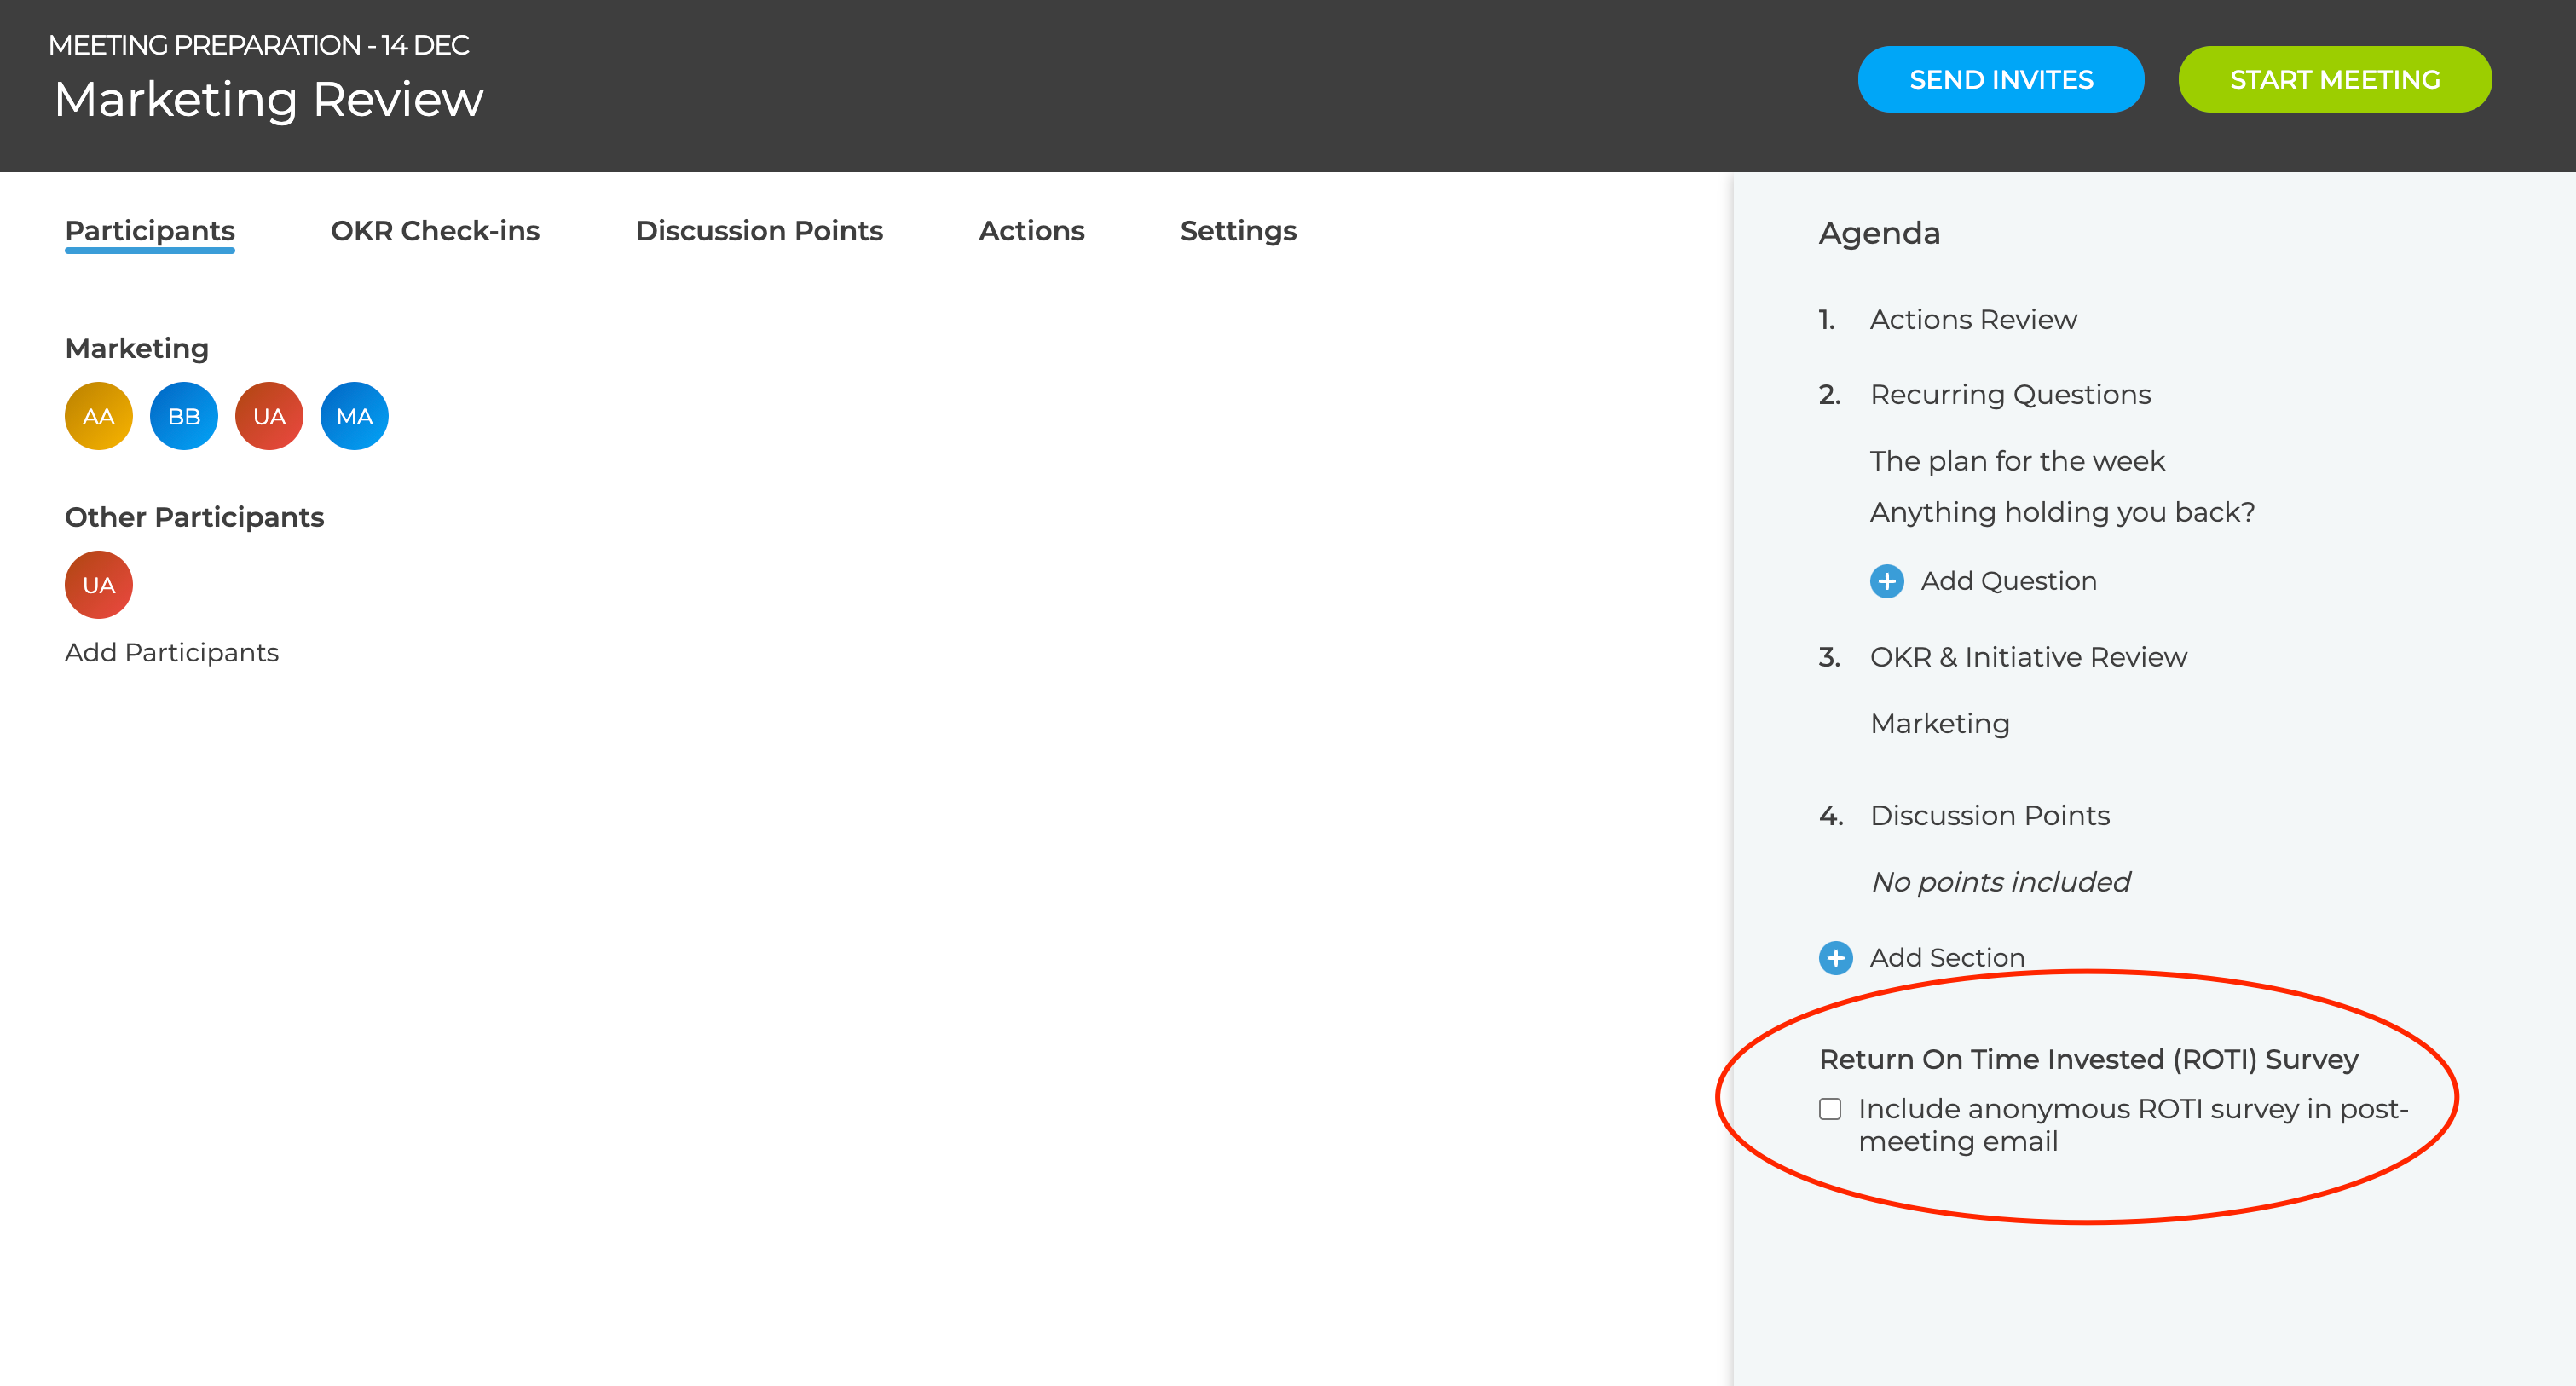Select the OKR & Initiative Review agenda item
The image size is (2576, 1386).
[2028, 657]
